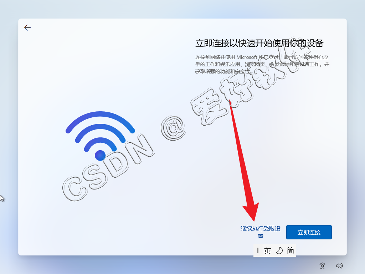Grab the IME bar's vertical grip handle
The image size is (365, 274).
258,251
